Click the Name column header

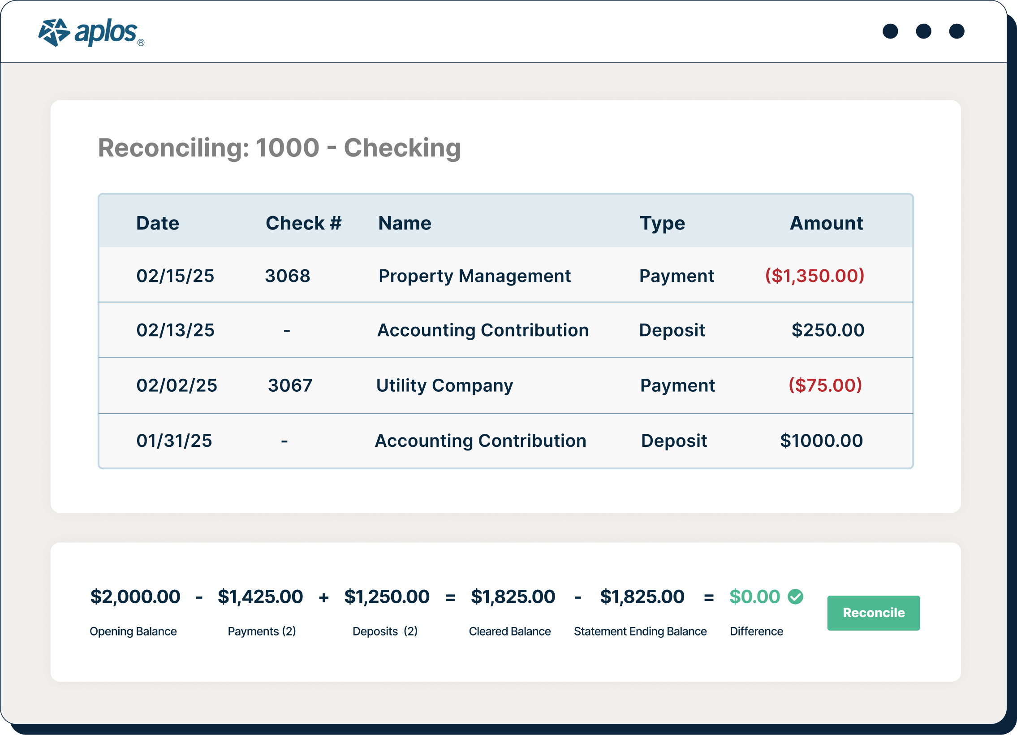coord(405,223)
